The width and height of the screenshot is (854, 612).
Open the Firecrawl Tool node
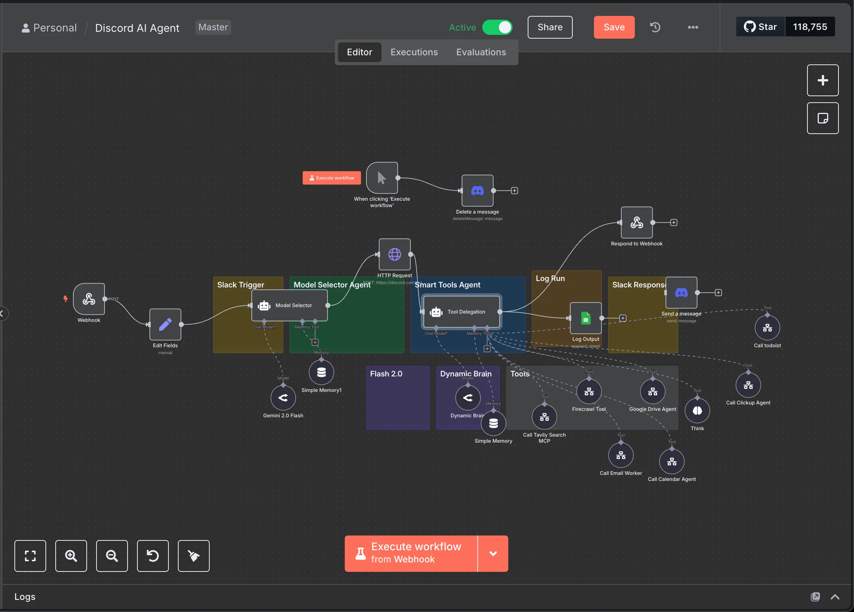tap(589, 392)
